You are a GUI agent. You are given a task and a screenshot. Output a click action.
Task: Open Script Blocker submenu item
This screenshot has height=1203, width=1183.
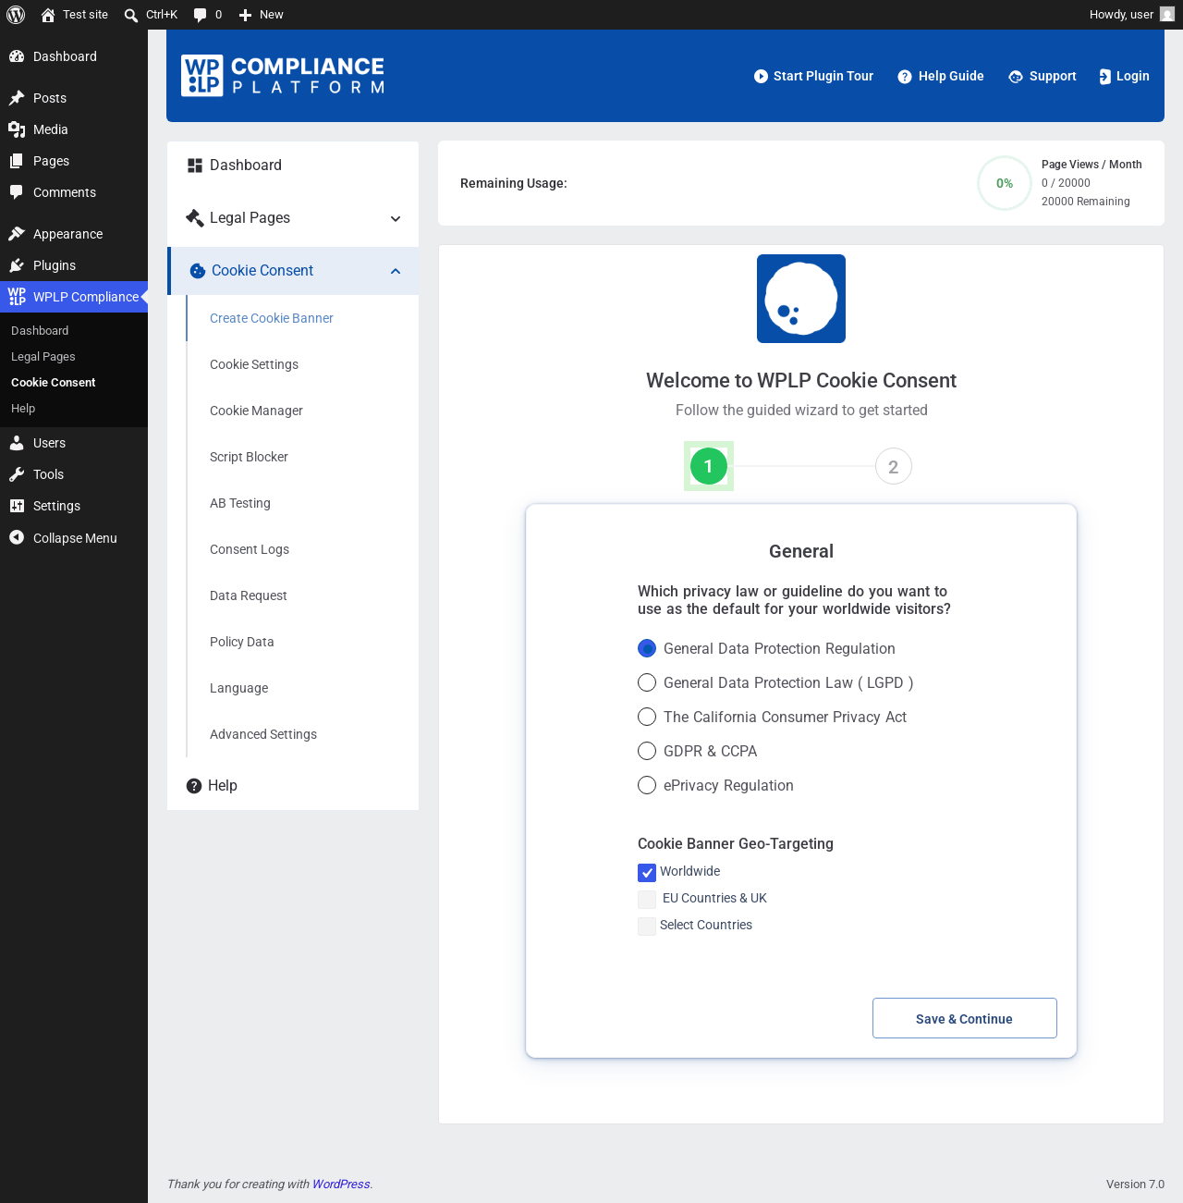(249, 457)
